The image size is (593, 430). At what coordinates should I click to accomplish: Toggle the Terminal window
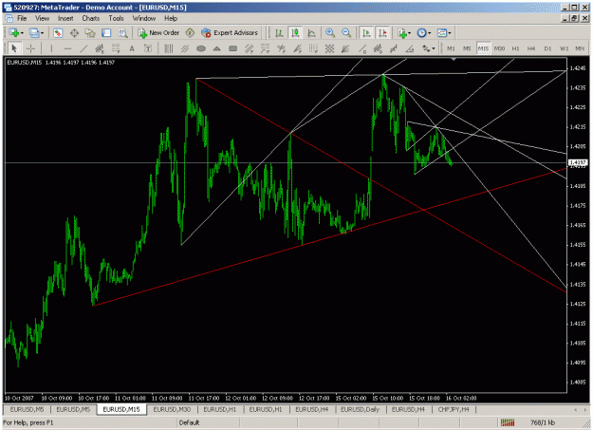(106, 33)
